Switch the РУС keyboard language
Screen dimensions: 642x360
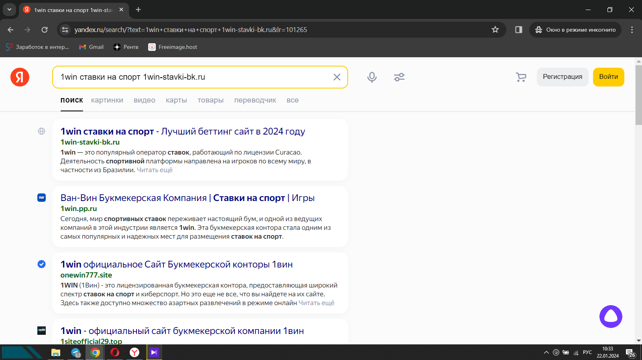coord(587,352)
